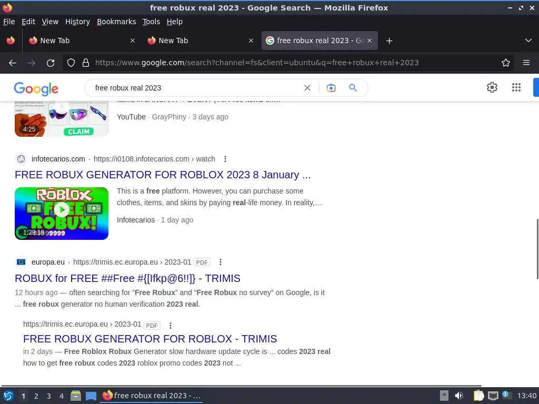This screenshot has height=404, width=539.
Task: Play the Roblox Free Robux video thumbnail
Action: pos(62,214)
